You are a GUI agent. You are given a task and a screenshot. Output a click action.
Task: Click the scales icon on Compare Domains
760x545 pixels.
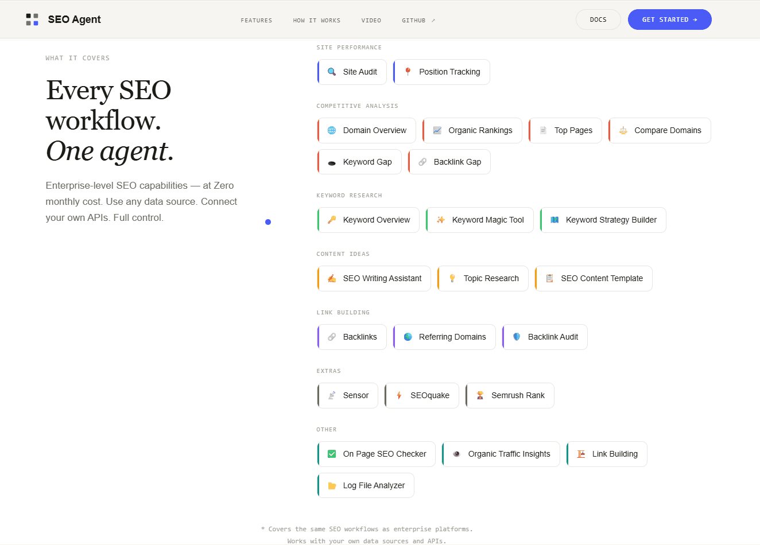pos(623,130)
